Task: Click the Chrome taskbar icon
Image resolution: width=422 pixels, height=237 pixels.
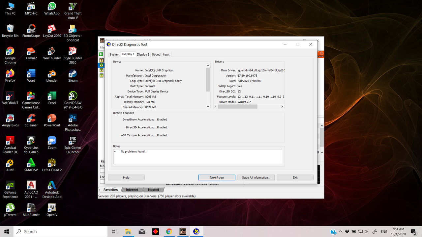Action: pyautogui.click(x=169, y=231)
